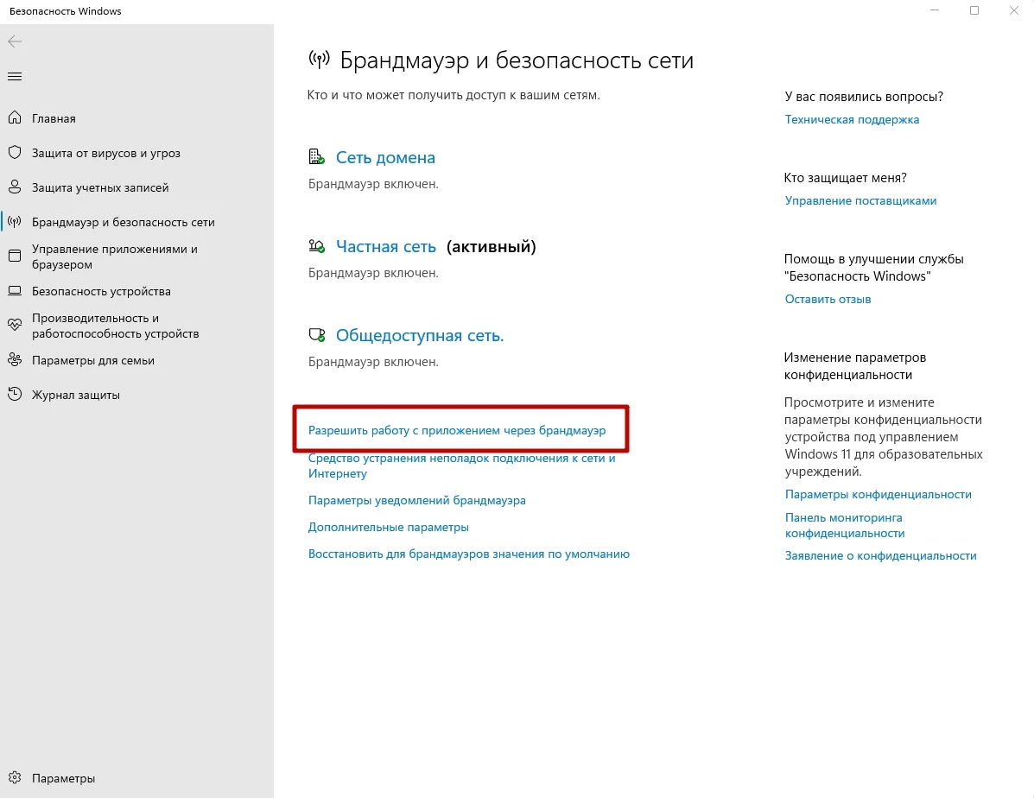Click the virus protection shield icon
Screen dimensions: 1034x798
(x=15, y=153)
